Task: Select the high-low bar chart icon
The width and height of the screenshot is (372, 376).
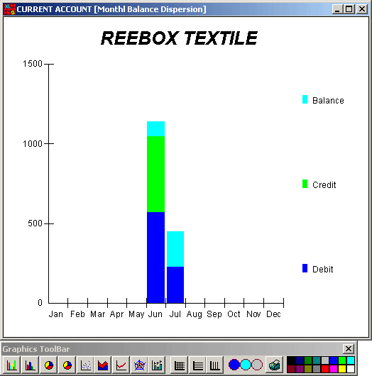Action: pos(157,365)
